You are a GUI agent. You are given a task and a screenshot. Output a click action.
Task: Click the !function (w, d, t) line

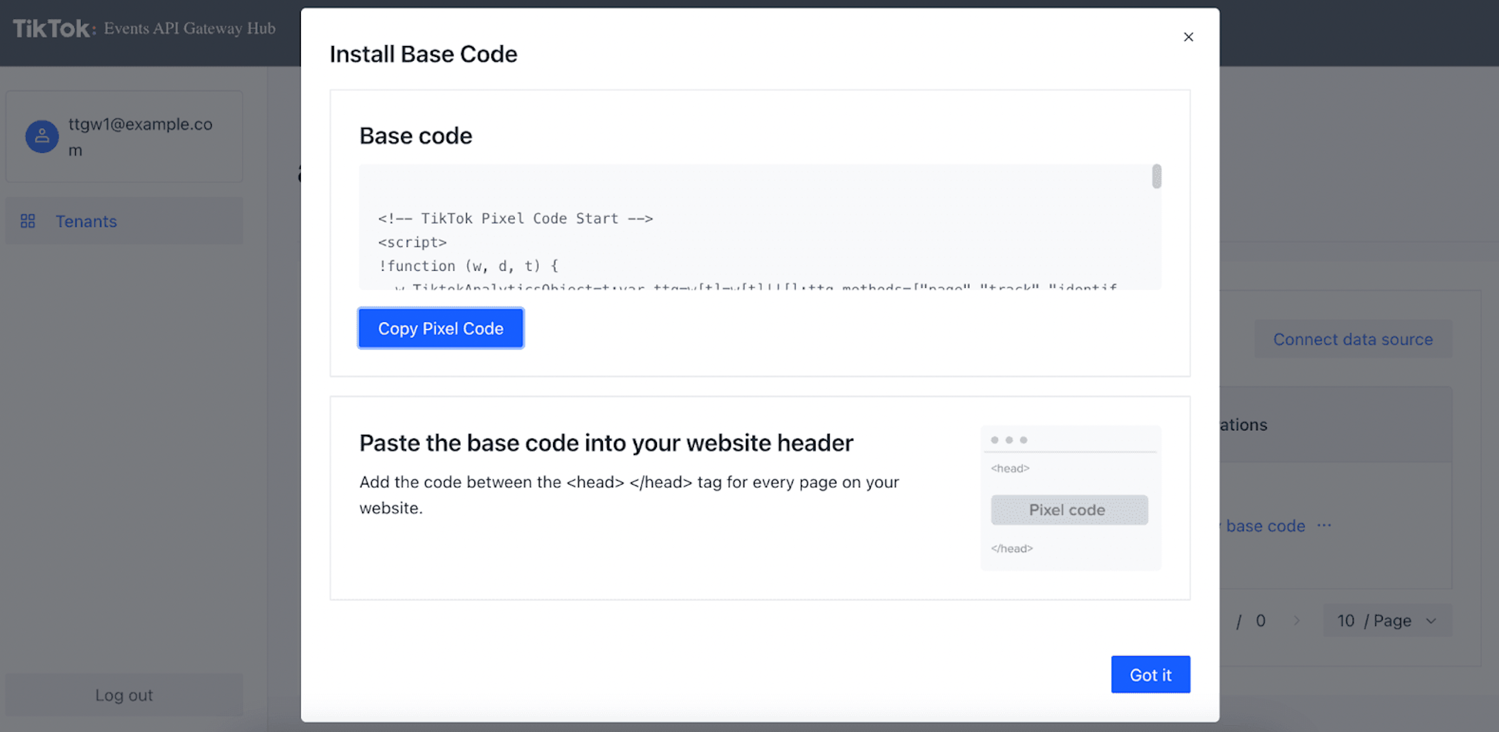469,266
